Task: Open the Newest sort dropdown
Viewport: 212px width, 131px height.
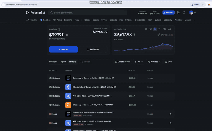Action: [x=154, y=62]
